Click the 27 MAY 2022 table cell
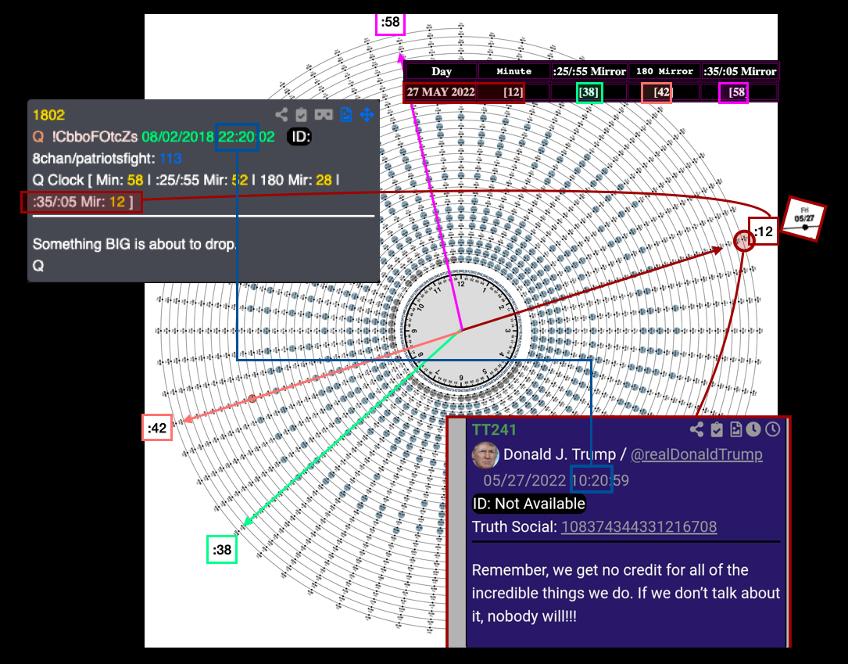 (441, 92)
